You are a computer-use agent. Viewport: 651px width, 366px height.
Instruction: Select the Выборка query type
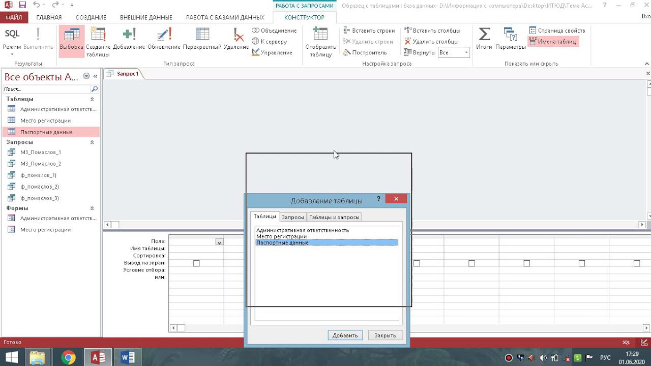point(71,41)
